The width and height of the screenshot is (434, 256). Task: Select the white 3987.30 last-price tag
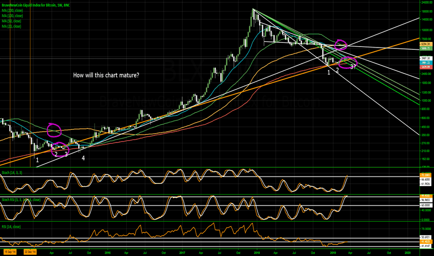pyautogui.click(x=426, y=58)
